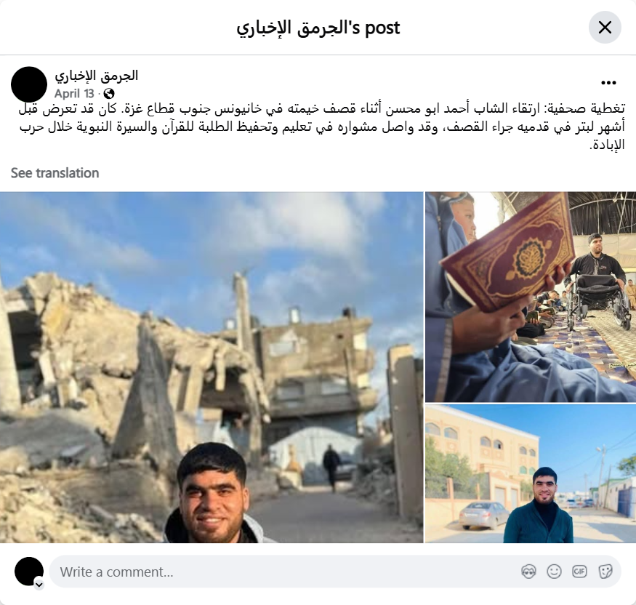This screenshot has width=636, height=605.
Task: Click the page profile picture in post header
Action: (29, 84)
